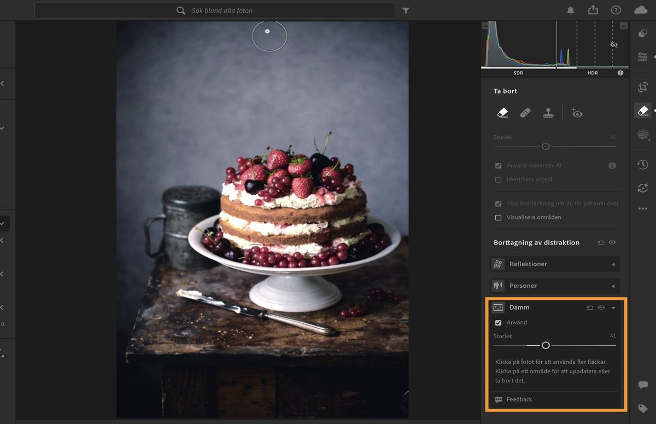Click the cake photo in the canvas
Viewport: 656px width, 424px height.
[x=262, y=219]
